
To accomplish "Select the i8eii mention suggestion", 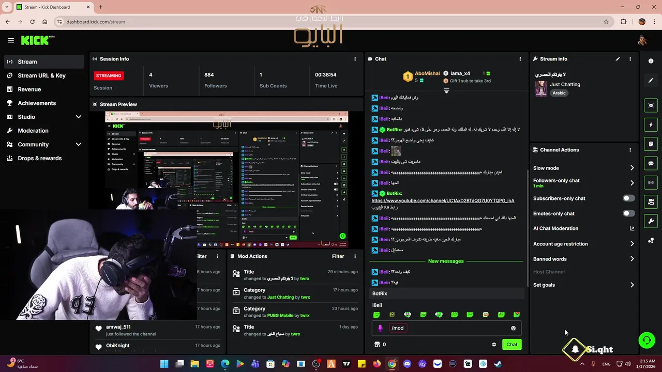I will [x=377, y=305].
